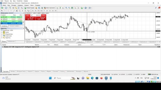Image resolution: width=161 pixels, height=90 pixels.
Task: Switch to Тиковый график tab
Action: coord(14,26)
